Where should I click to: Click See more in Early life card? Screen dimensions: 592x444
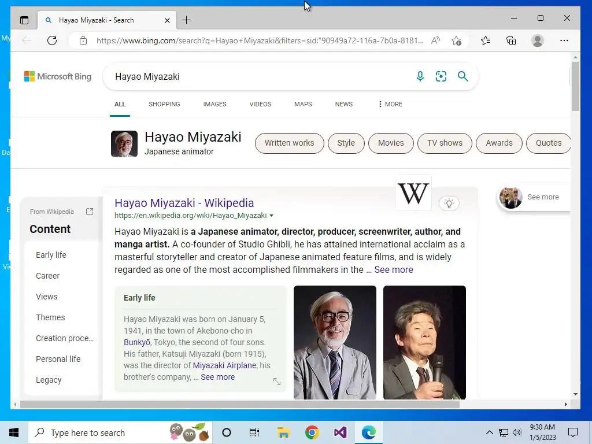pos(217,377)
